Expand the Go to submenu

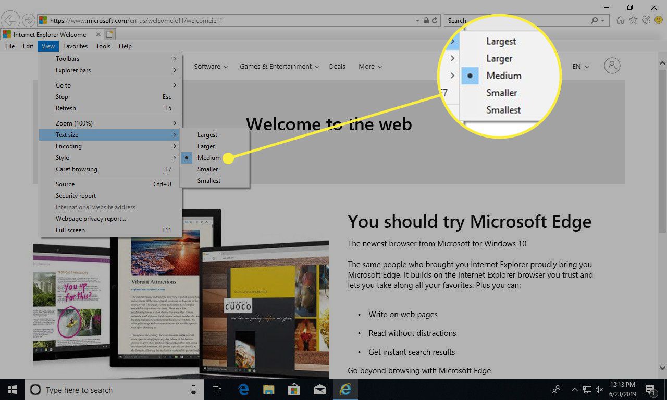coord(110,85)
